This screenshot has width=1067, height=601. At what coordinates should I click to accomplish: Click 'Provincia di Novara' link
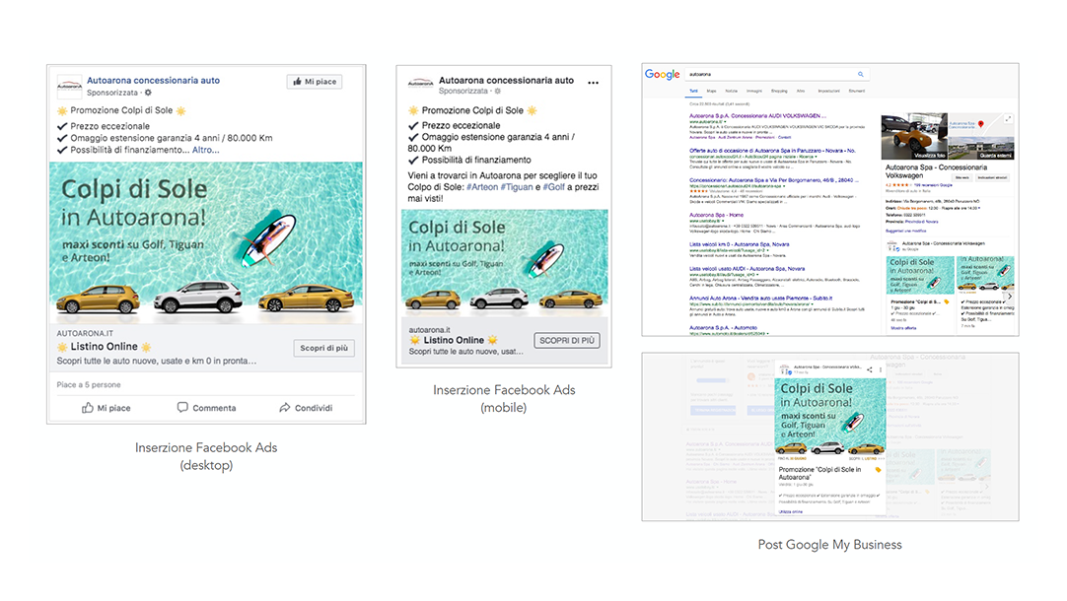coord(921,222)
